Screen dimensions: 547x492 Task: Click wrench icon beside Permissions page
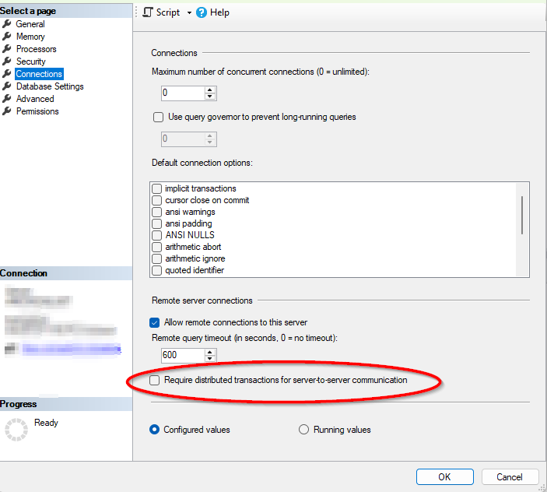tap(8, 111)
